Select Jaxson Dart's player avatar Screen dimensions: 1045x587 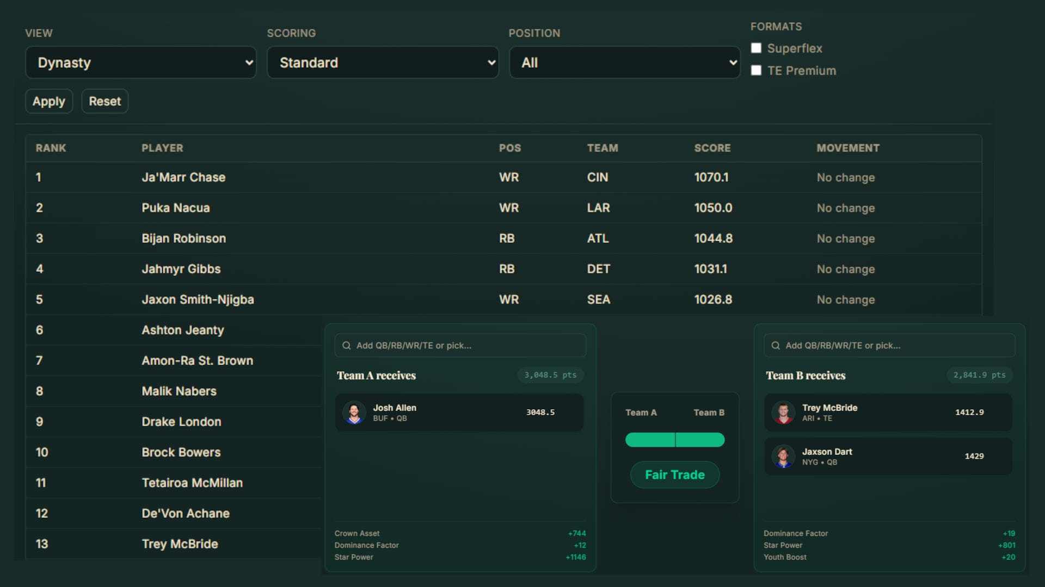[x=783, y=457]
